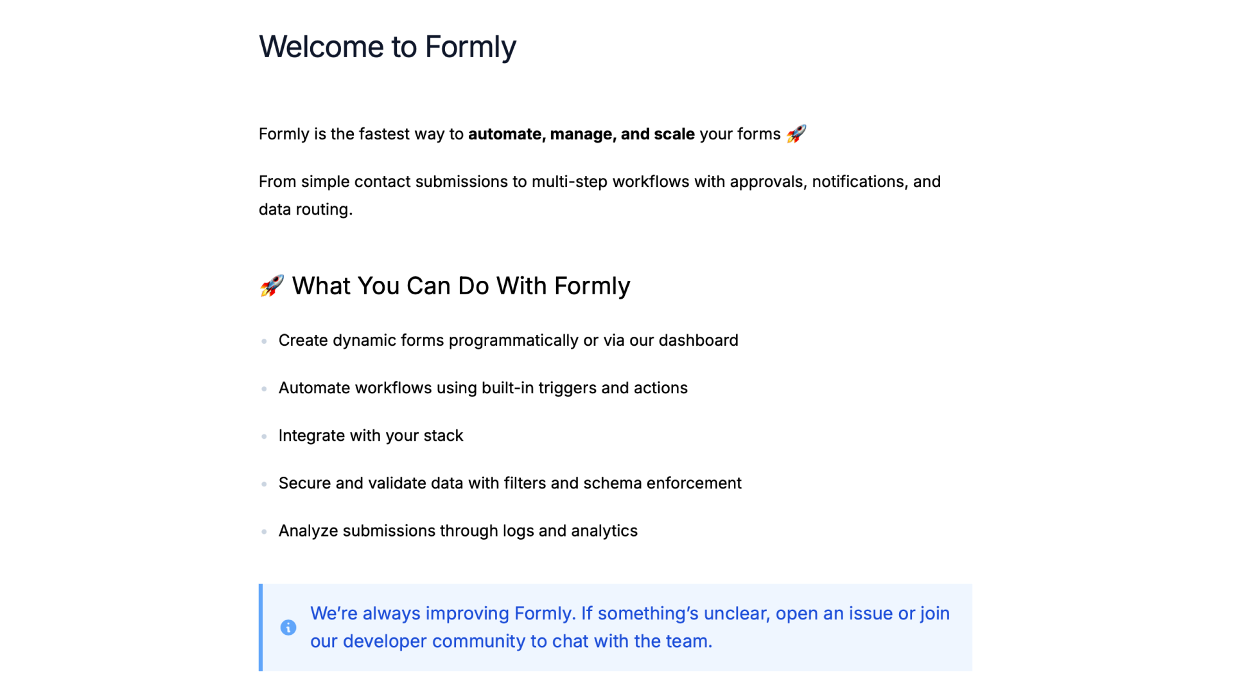This screenshot has width=1233, height=694.
Task: Click the bullet dot before "Analyze submissions"
Action: point(264,531)
